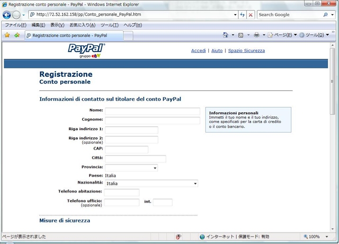Open the Favorites Center star icon

pos(7,35)
